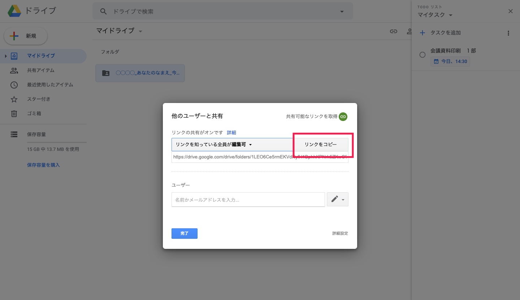Screen dimensions: 520x300
Task: Click the Google Drive logo
Action: pos(14,11)
